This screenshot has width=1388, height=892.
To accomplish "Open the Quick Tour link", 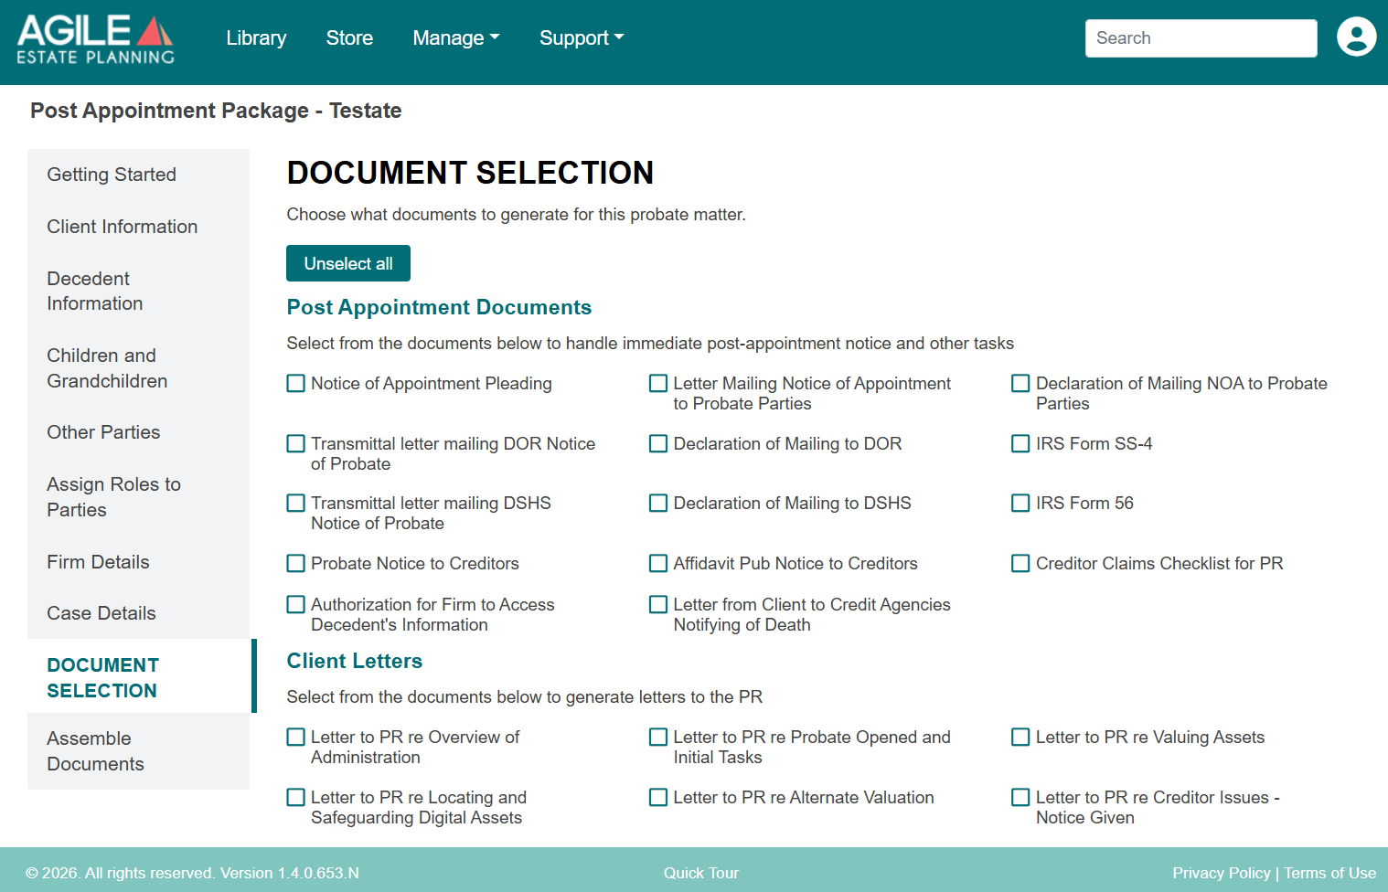I will [x=701, y=873].
